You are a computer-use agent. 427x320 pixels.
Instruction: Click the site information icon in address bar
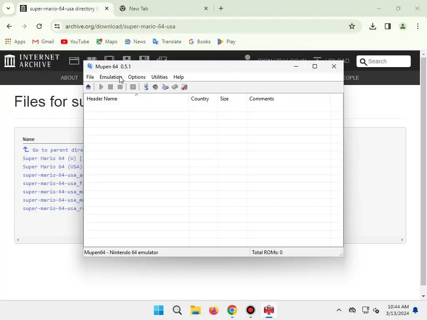(x=57, y=26)
